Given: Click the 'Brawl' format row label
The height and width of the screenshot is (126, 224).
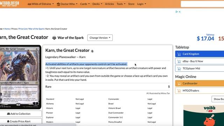Looking at the screenshot, I should 111,104.
